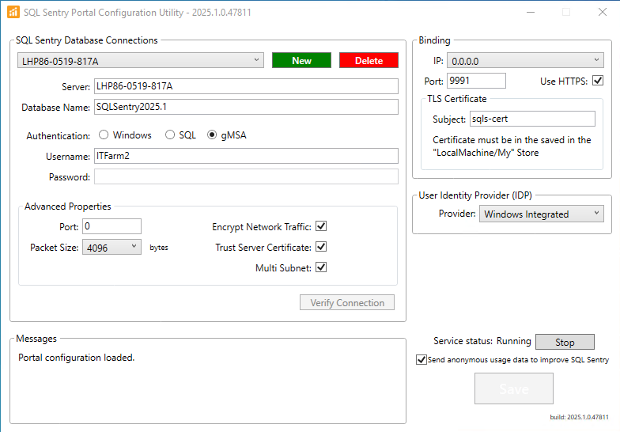Click the Server name input field
Viewport: 620px width, 432px height.
[x=245, y=86]
